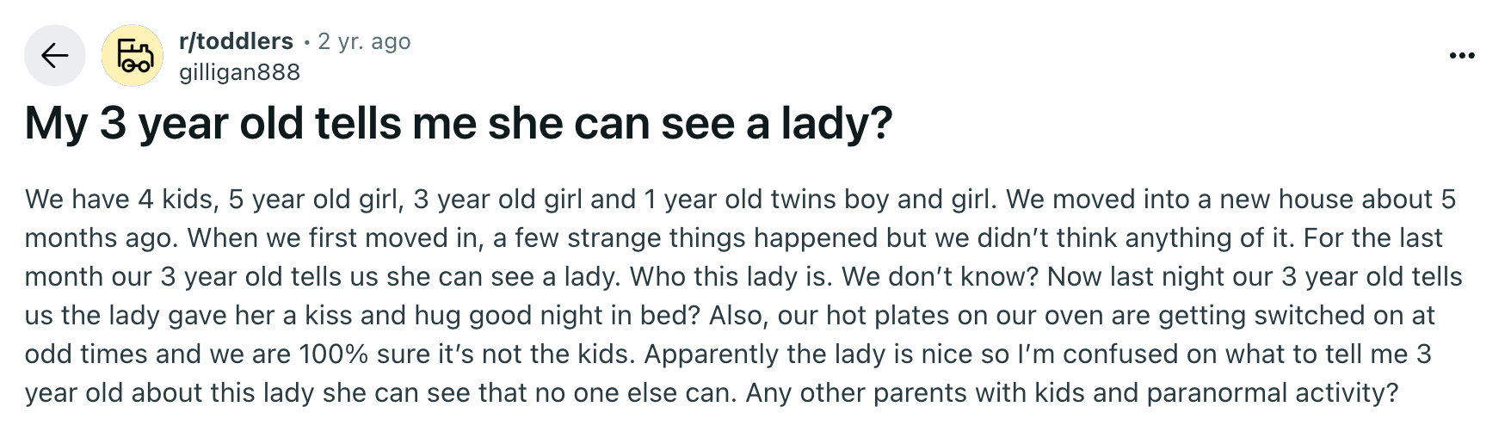The width and height of the screenshot is (1511, 425).
Task: Click 'We have 4 kids' in post body
Action: coord(119,200)
